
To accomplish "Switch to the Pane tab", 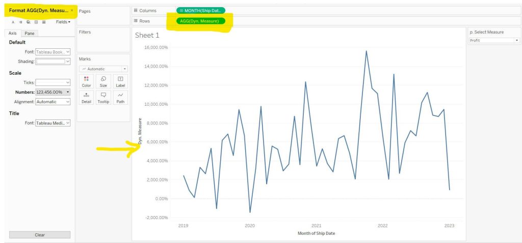I will [x=30, y=33].
